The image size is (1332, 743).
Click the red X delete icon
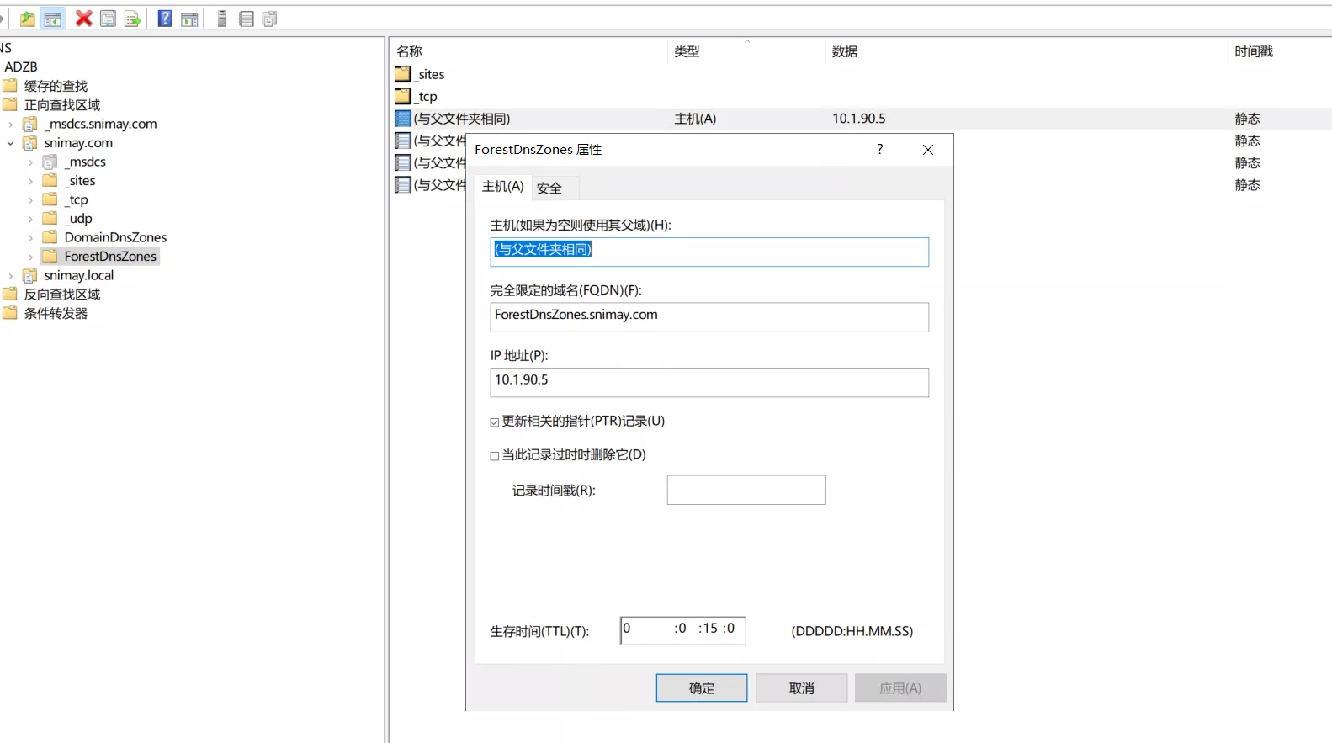pyautogui.click(x=83, y=19)
